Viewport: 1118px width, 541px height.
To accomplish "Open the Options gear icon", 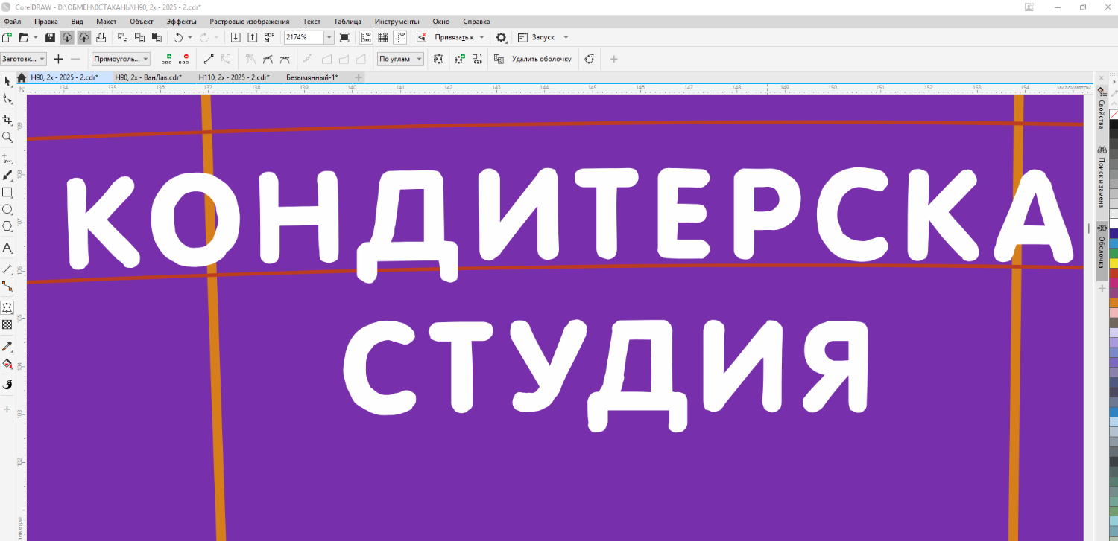I will [501, 37].
